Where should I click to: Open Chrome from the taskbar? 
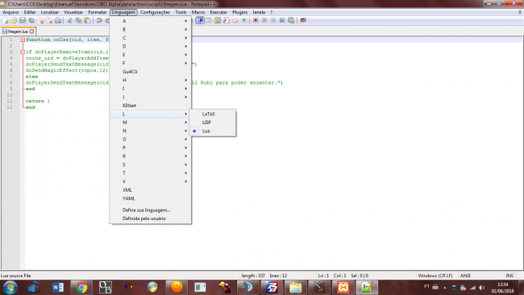coord(81,287)
